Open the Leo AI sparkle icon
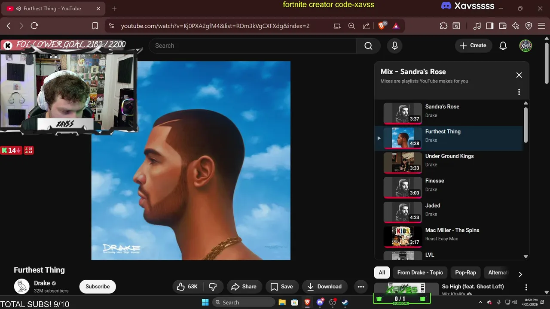Viewport: 550px width, 309px height. (x=516, y=26)
